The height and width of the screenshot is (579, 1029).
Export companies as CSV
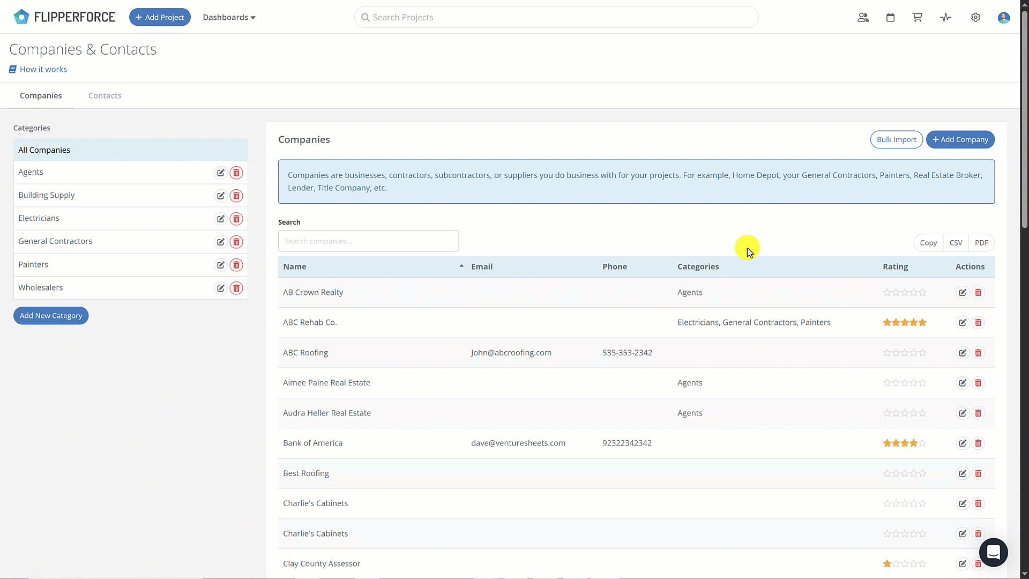tap(956, 243)
